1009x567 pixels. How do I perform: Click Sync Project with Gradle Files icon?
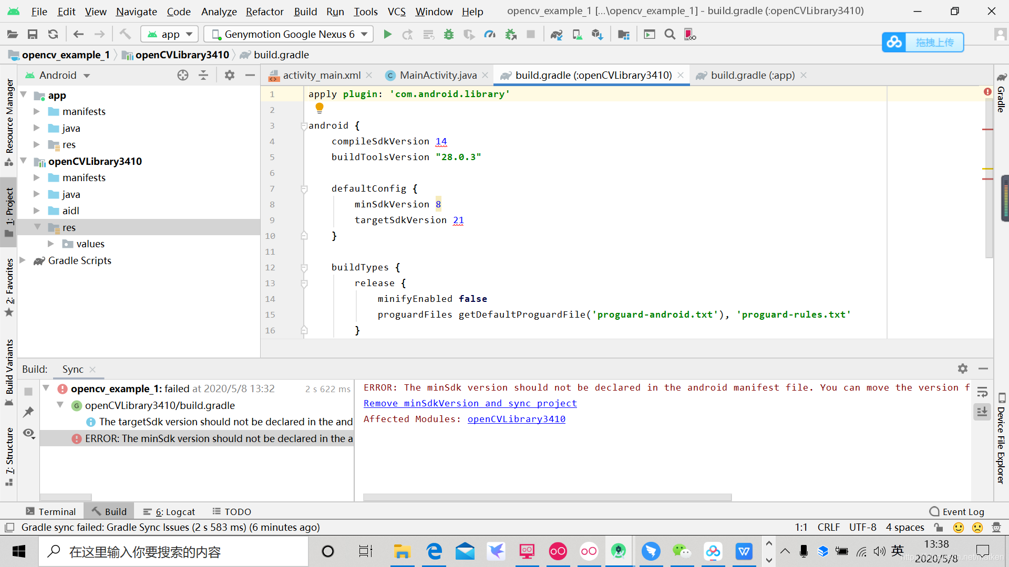point(557,35)
